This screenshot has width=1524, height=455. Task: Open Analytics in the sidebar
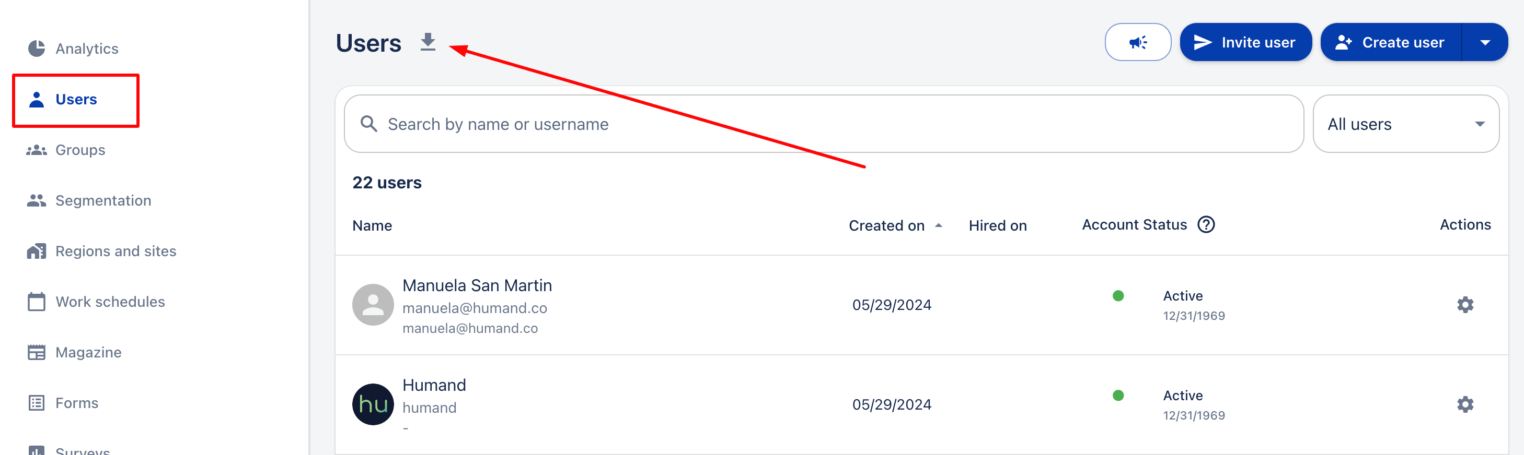click(x=86, y=49)
